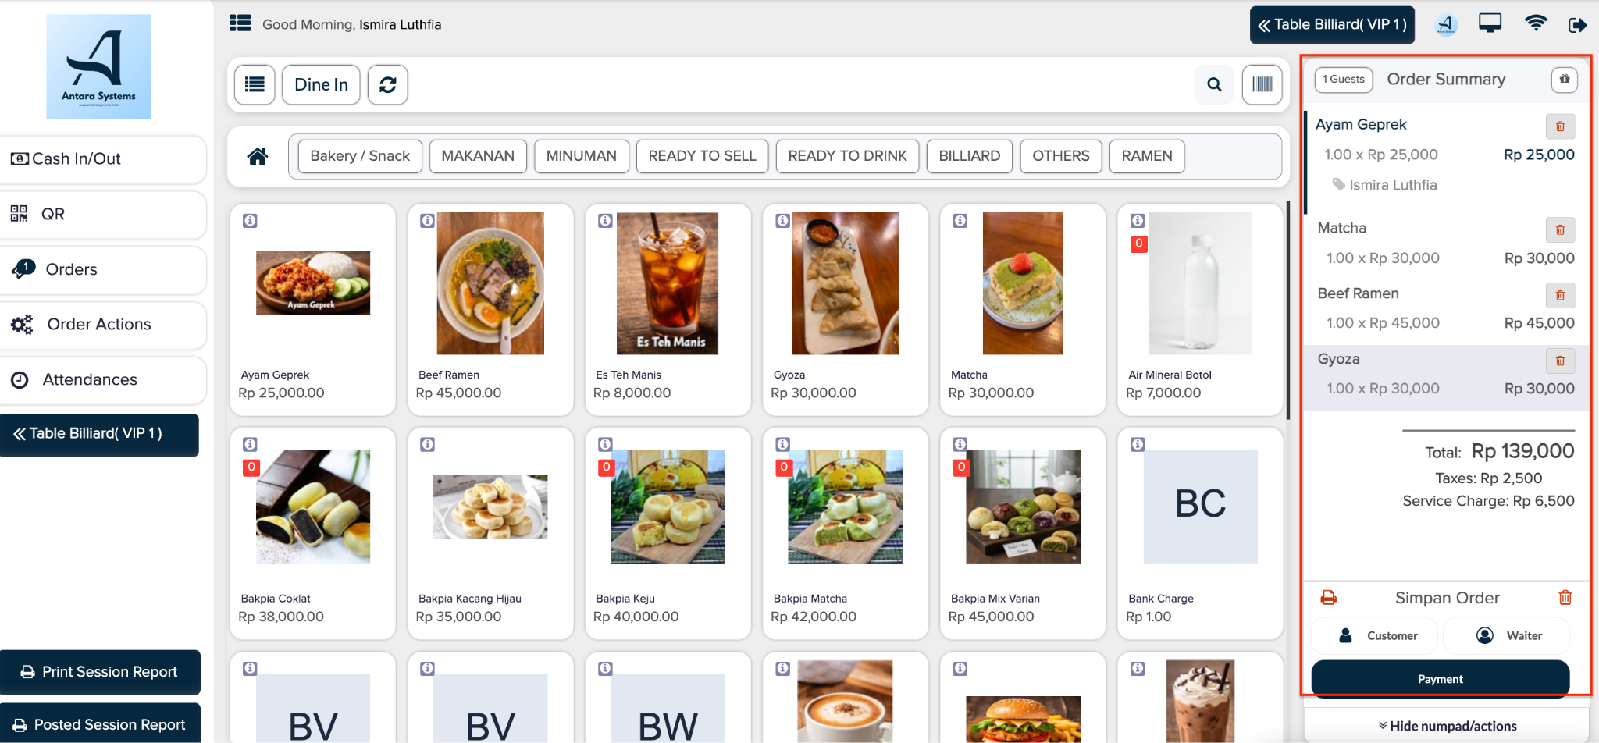
Task: Delete Ayam Geprek from order
Action: coord(1560,126)
